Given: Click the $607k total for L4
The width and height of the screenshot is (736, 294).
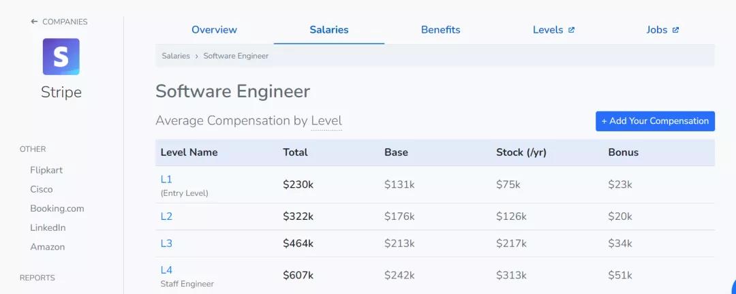Looking at the screenshot, I should [x=298, y=275].
